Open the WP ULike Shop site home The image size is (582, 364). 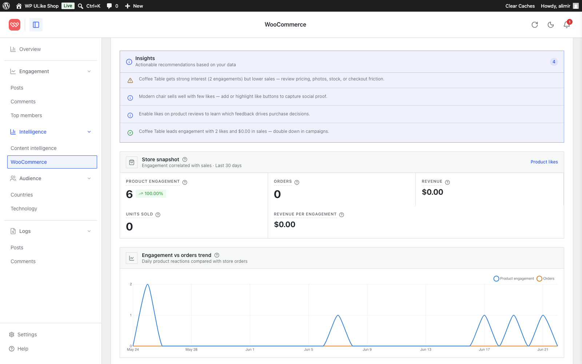coord(37,6)
